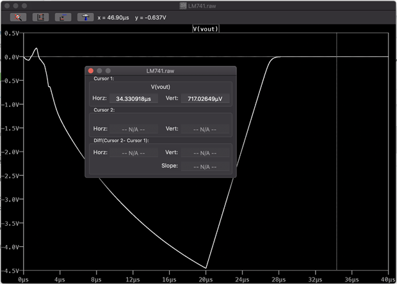The height and width of the screenshot is (284, 397).
Task: Open the pick visible traces tool
Action: point(63,18)
